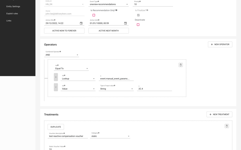This screenshot has width=241, height=150.
Task: Open the Equal To op dropdown
Action: tap(71, 68)
